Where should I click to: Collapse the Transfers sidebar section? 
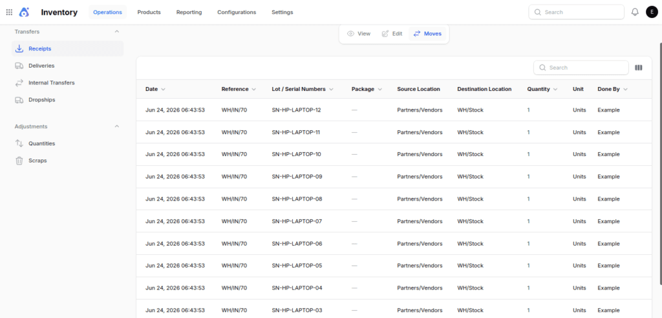tap(117, 32)
